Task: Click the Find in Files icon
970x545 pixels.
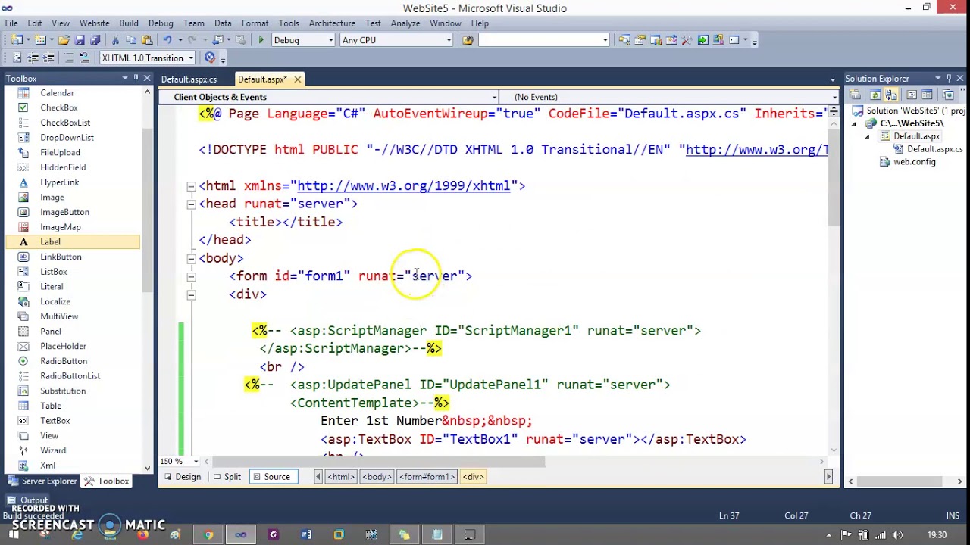Action: point(468,40)
